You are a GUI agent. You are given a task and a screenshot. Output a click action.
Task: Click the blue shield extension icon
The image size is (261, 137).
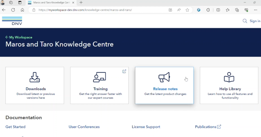(x=198, y=10)
